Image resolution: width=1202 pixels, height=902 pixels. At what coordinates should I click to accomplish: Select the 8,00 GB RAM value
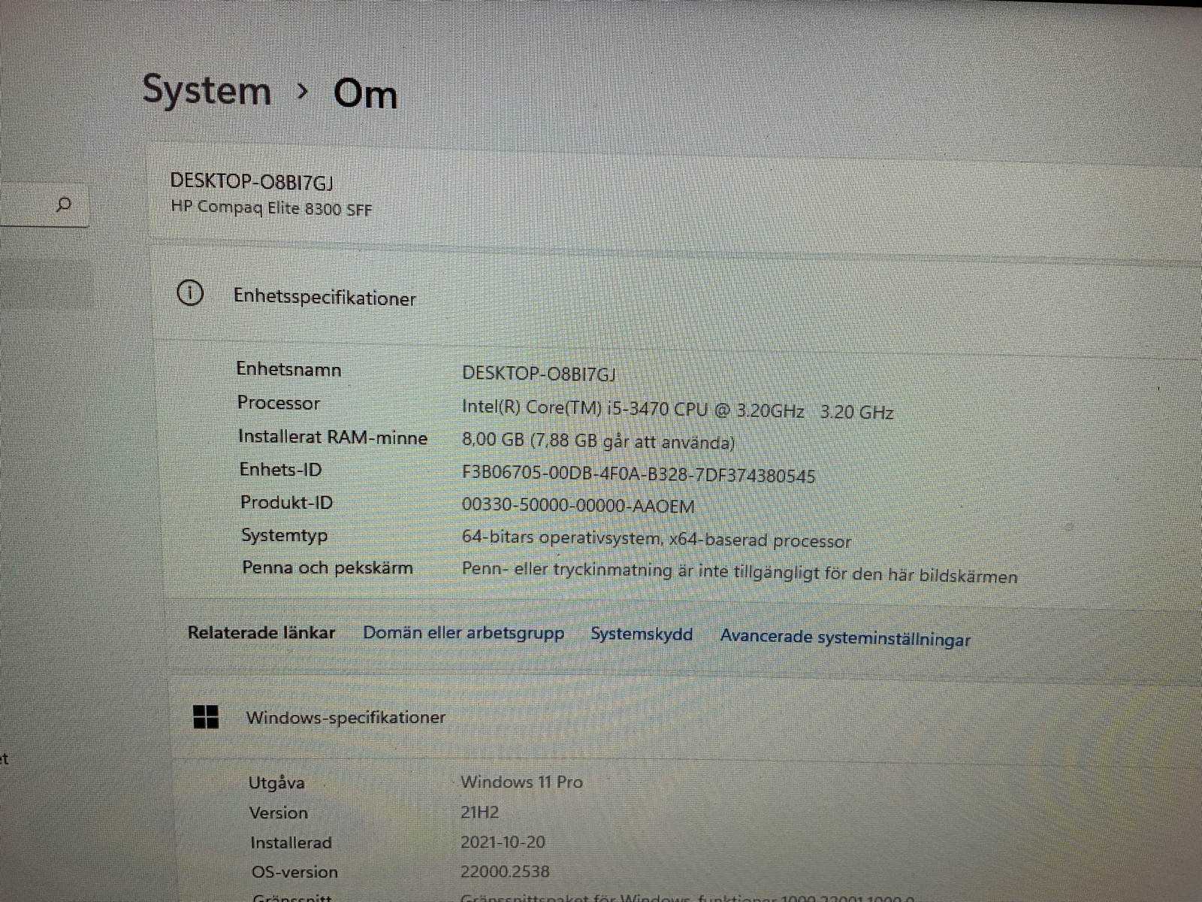[598, 441]
